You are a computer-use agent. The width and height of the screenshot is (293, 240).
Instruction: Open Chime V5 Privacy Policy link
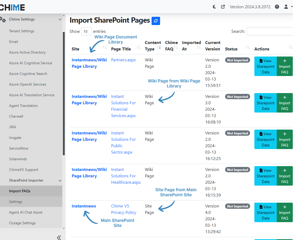pos(124,209)
